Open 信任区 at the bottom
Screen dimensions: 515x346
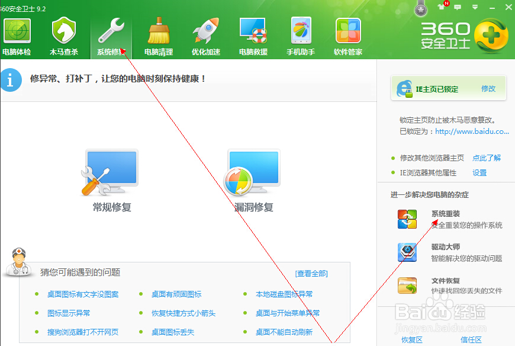[471, 340]
